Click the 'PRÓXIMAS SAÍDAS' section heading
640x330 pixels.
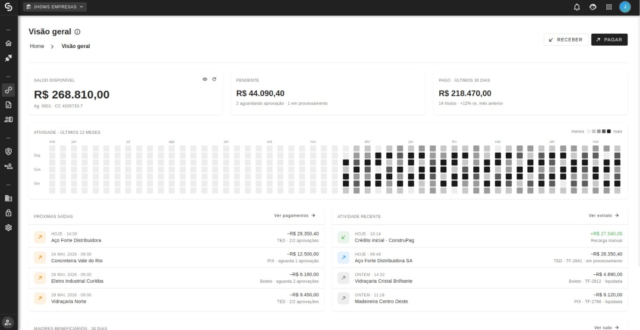(x=54, y=217)
